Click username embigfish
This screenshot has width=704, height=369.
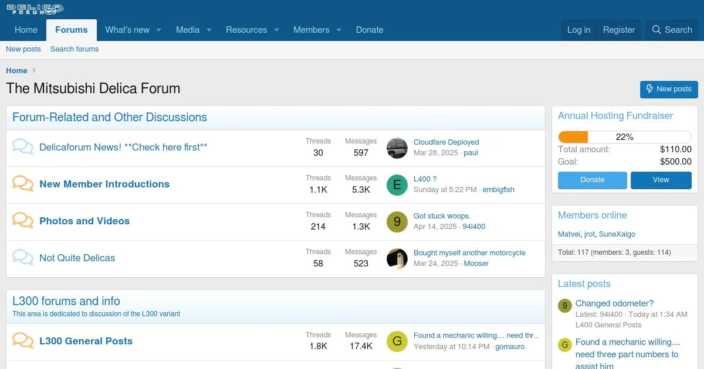click(x=498, y=190)
